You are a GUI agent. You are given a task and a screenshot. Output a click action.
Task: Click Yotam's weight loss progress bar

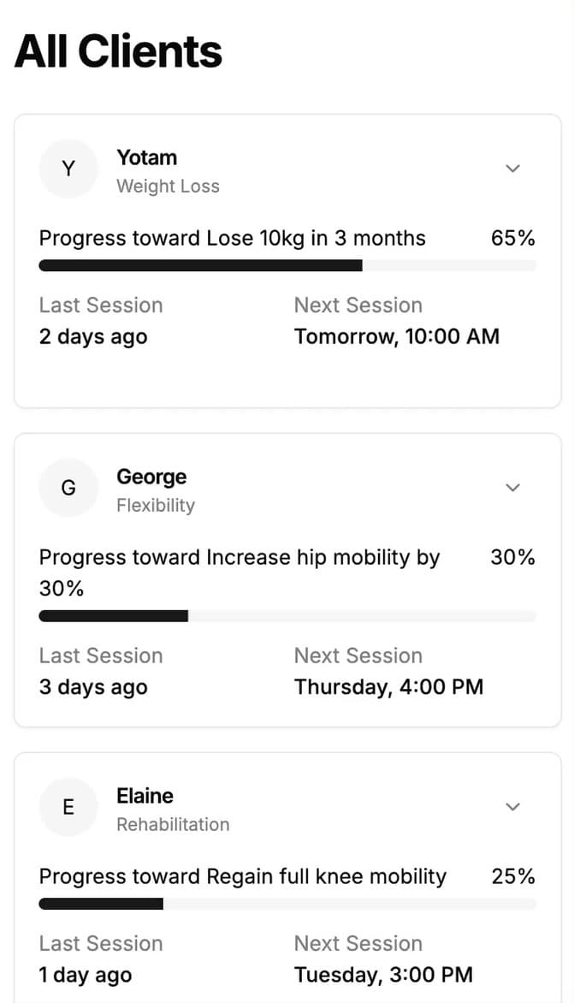287,266
